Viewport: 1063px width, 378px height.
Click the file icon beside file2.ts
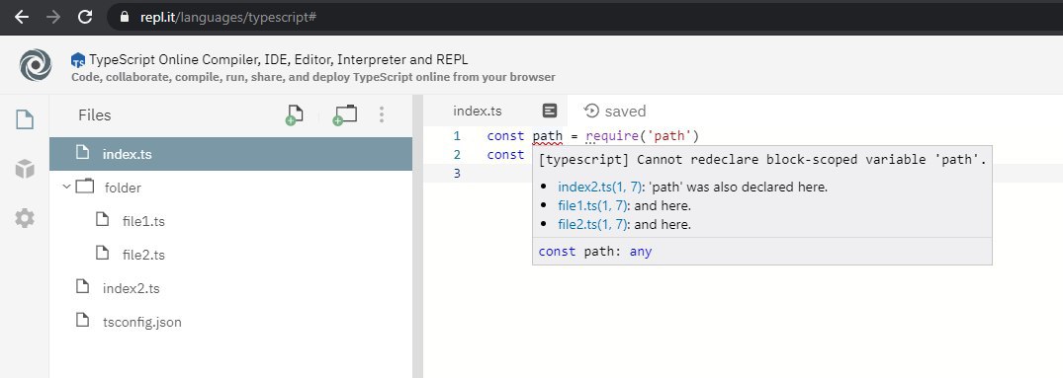coord(102,253)
